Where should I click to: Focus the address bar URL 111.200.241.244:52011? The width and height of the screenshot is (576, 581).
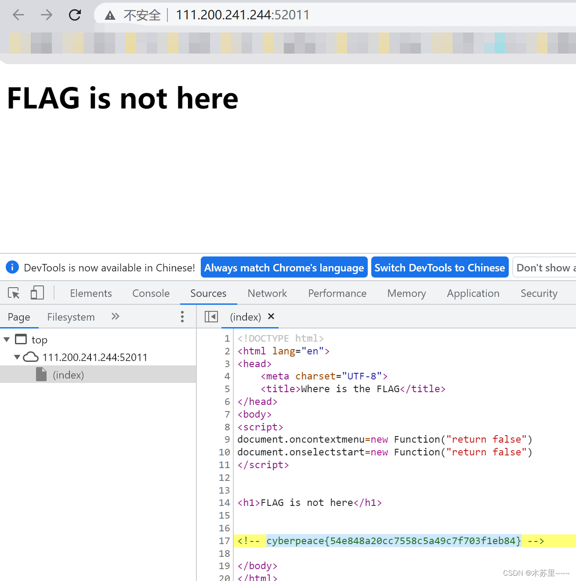[243, 15]
